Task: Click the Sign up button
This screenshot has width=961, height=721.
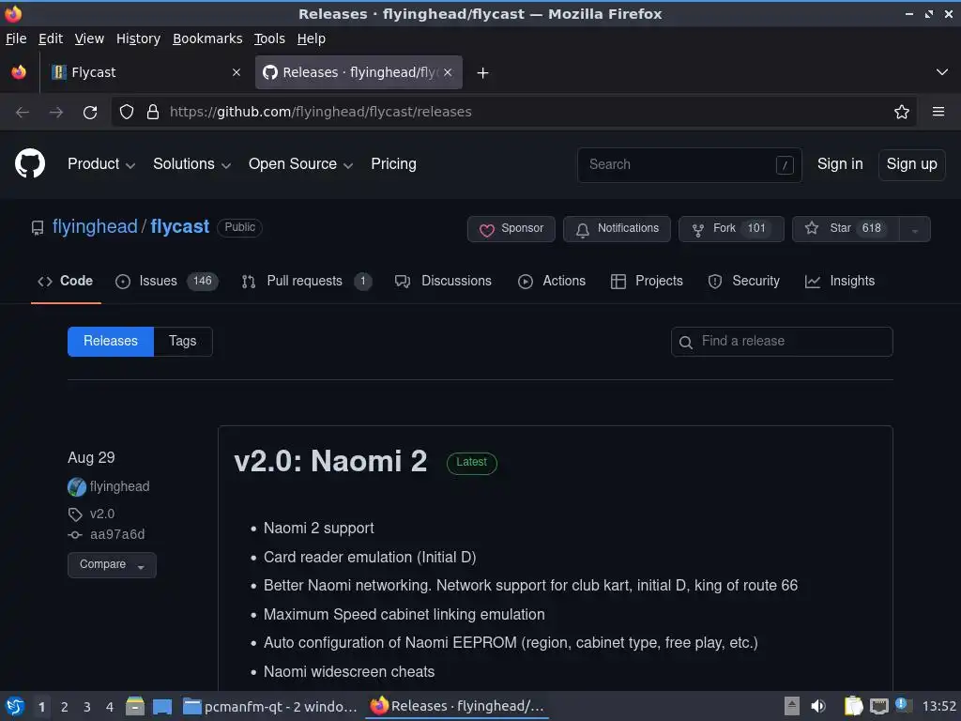Action: tap(911, 164)
